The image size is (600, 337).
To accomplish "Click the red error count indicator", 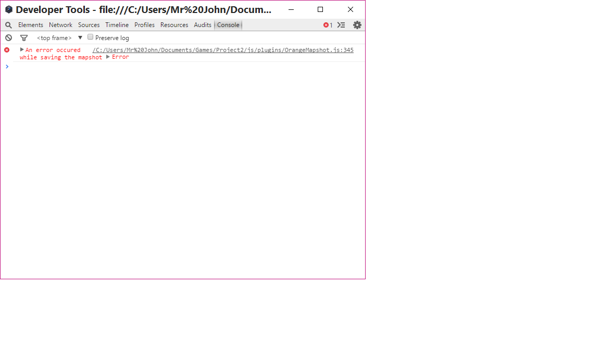I will pos(328,25).
